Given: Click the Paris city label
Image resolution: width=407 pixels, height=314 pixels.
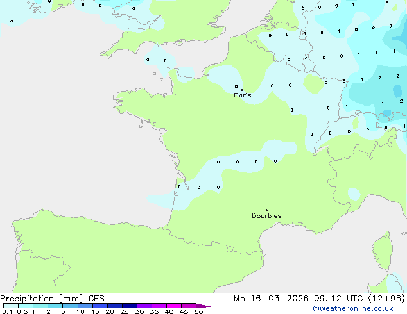Looking at the screenshot, I should coord(243,95).
